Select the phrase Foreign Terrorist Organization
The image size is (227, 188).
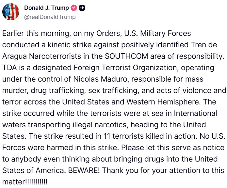point(125,68)
